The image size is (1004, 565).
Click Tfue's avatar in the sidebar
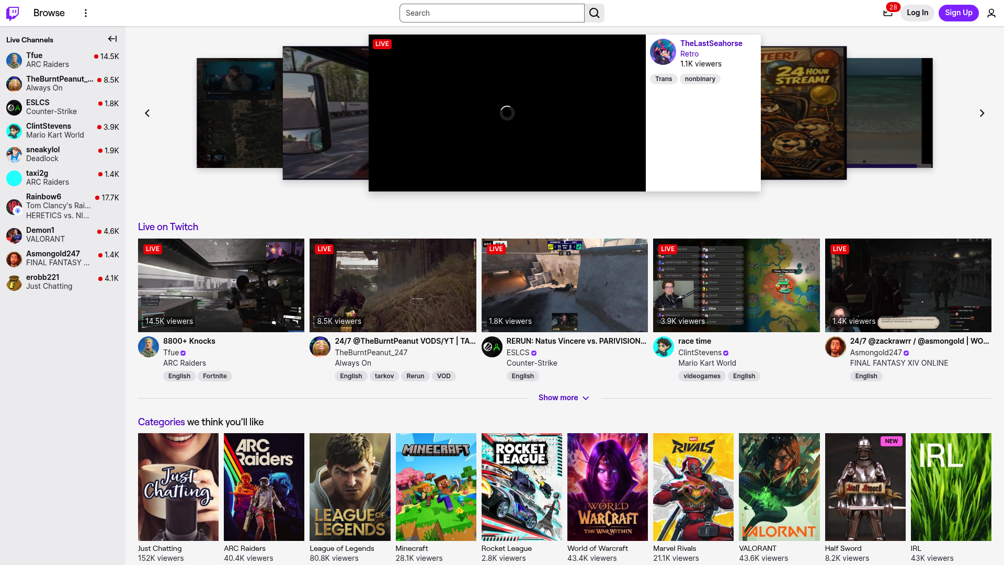point(14,60)
